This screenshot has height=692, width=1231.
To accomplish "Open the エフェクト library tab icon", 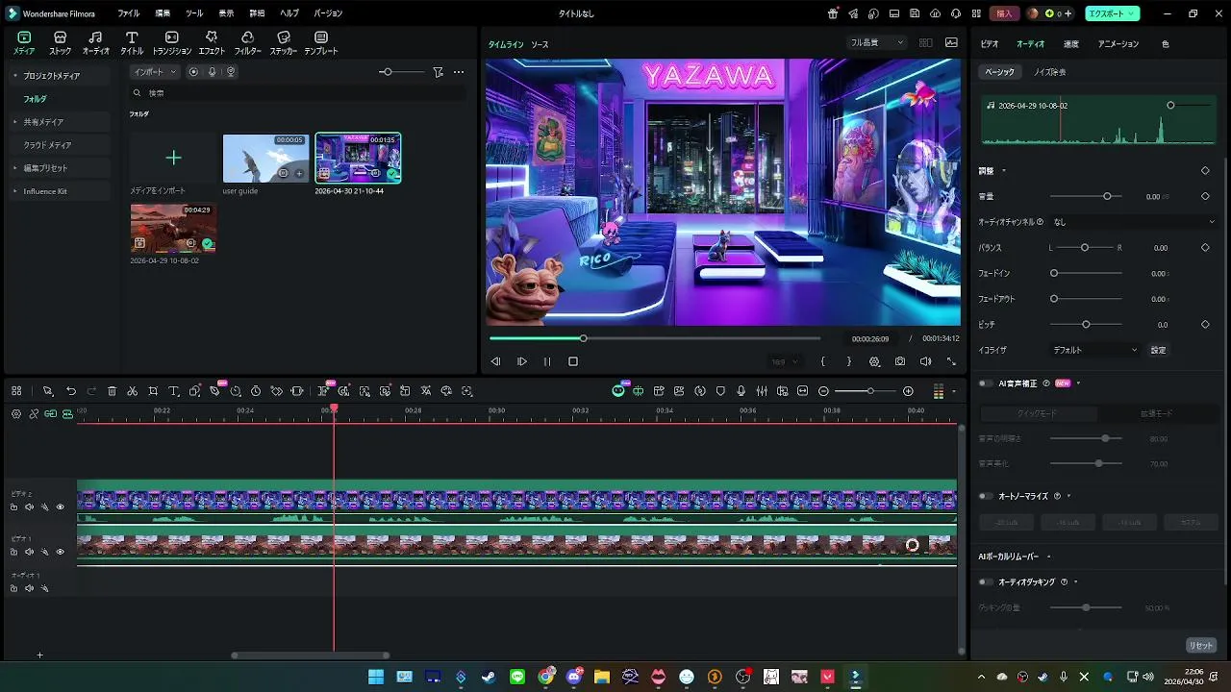I will (212, 37).
